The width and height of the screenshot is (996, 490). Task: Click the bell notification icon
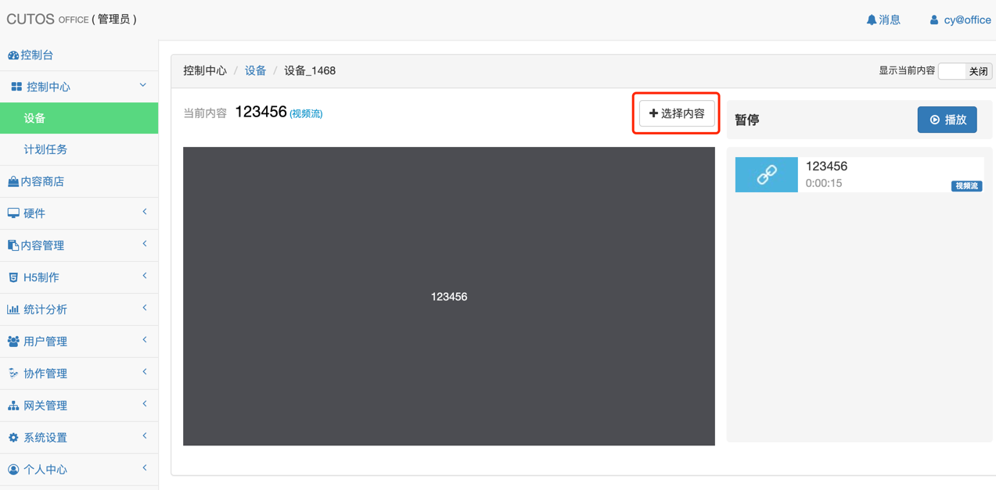pyautogui.click(x=872, y=20)
